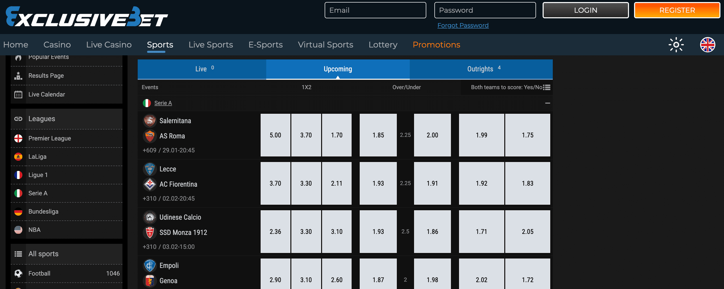Viewport: 724px width, 289px height.
Task: Select the 2.05 odds in Udinese row
Action: pos(527,231)
